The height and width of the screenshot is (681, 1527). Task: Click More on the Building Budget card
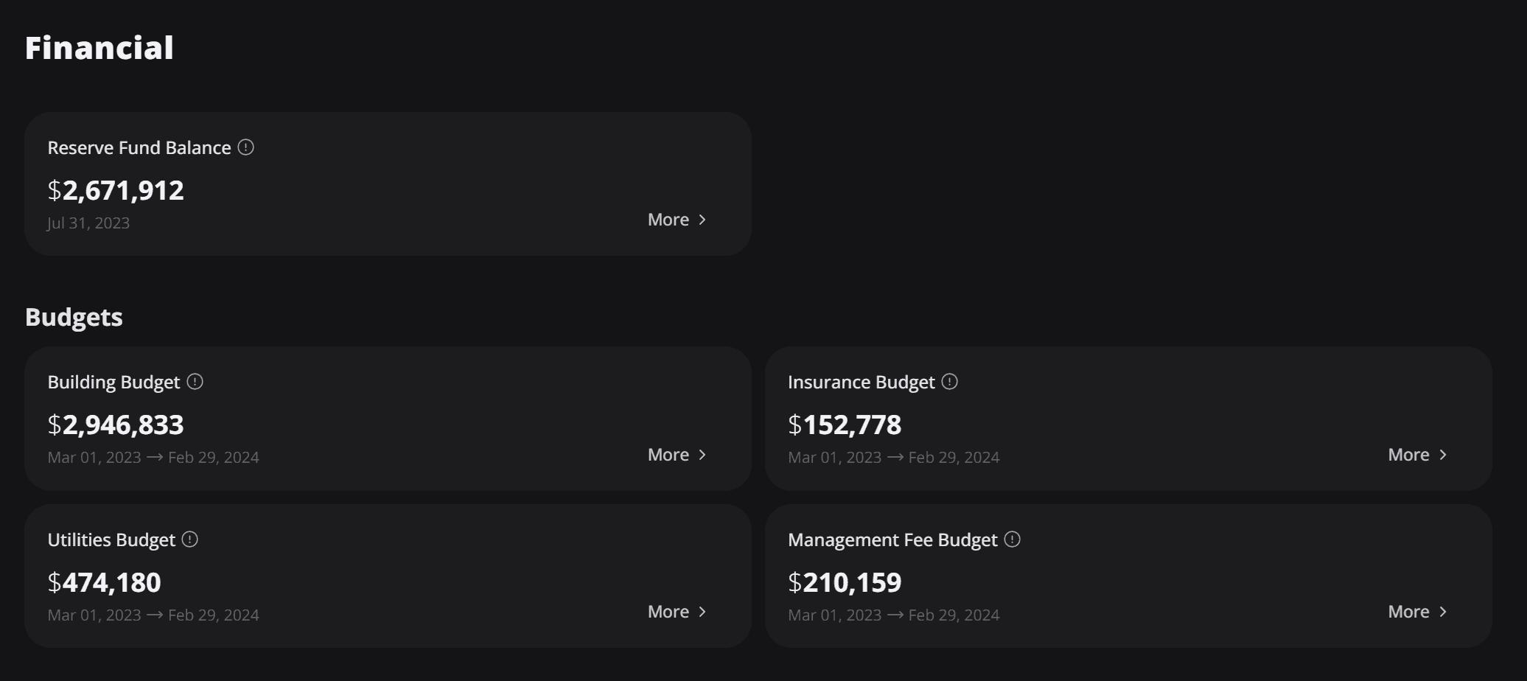pos(677,455)
